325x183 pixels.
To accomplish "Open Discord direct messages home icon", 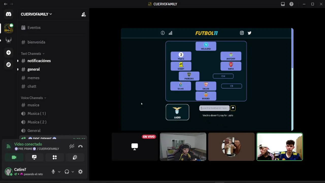I will (x=8, y=14).
